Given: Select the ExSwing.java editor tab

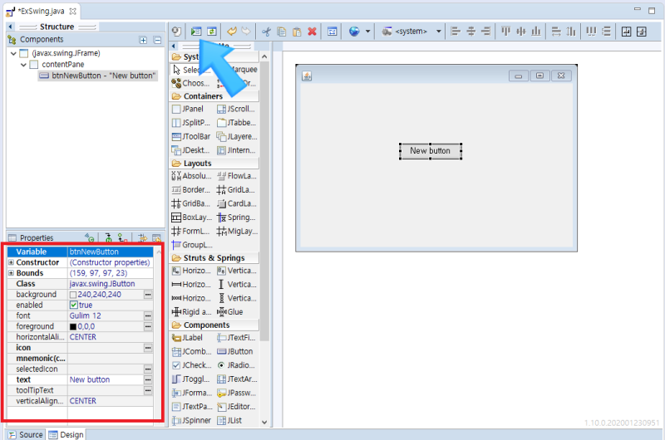Looking at the screenshot, I should pyautogui.click(x=42, y=12).
